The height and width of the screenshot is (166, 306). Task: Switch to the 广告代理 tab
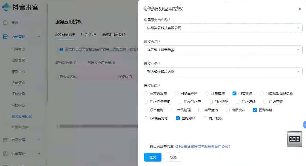point(88,35)
